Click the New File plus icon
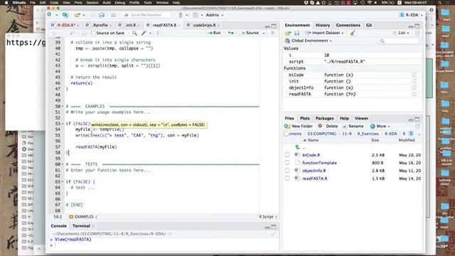 coord(50,15)
